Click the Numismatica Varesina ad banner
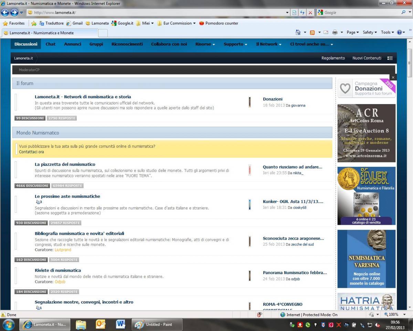Image resolution: width=413 pixels, height=331 pixels. 366,259
